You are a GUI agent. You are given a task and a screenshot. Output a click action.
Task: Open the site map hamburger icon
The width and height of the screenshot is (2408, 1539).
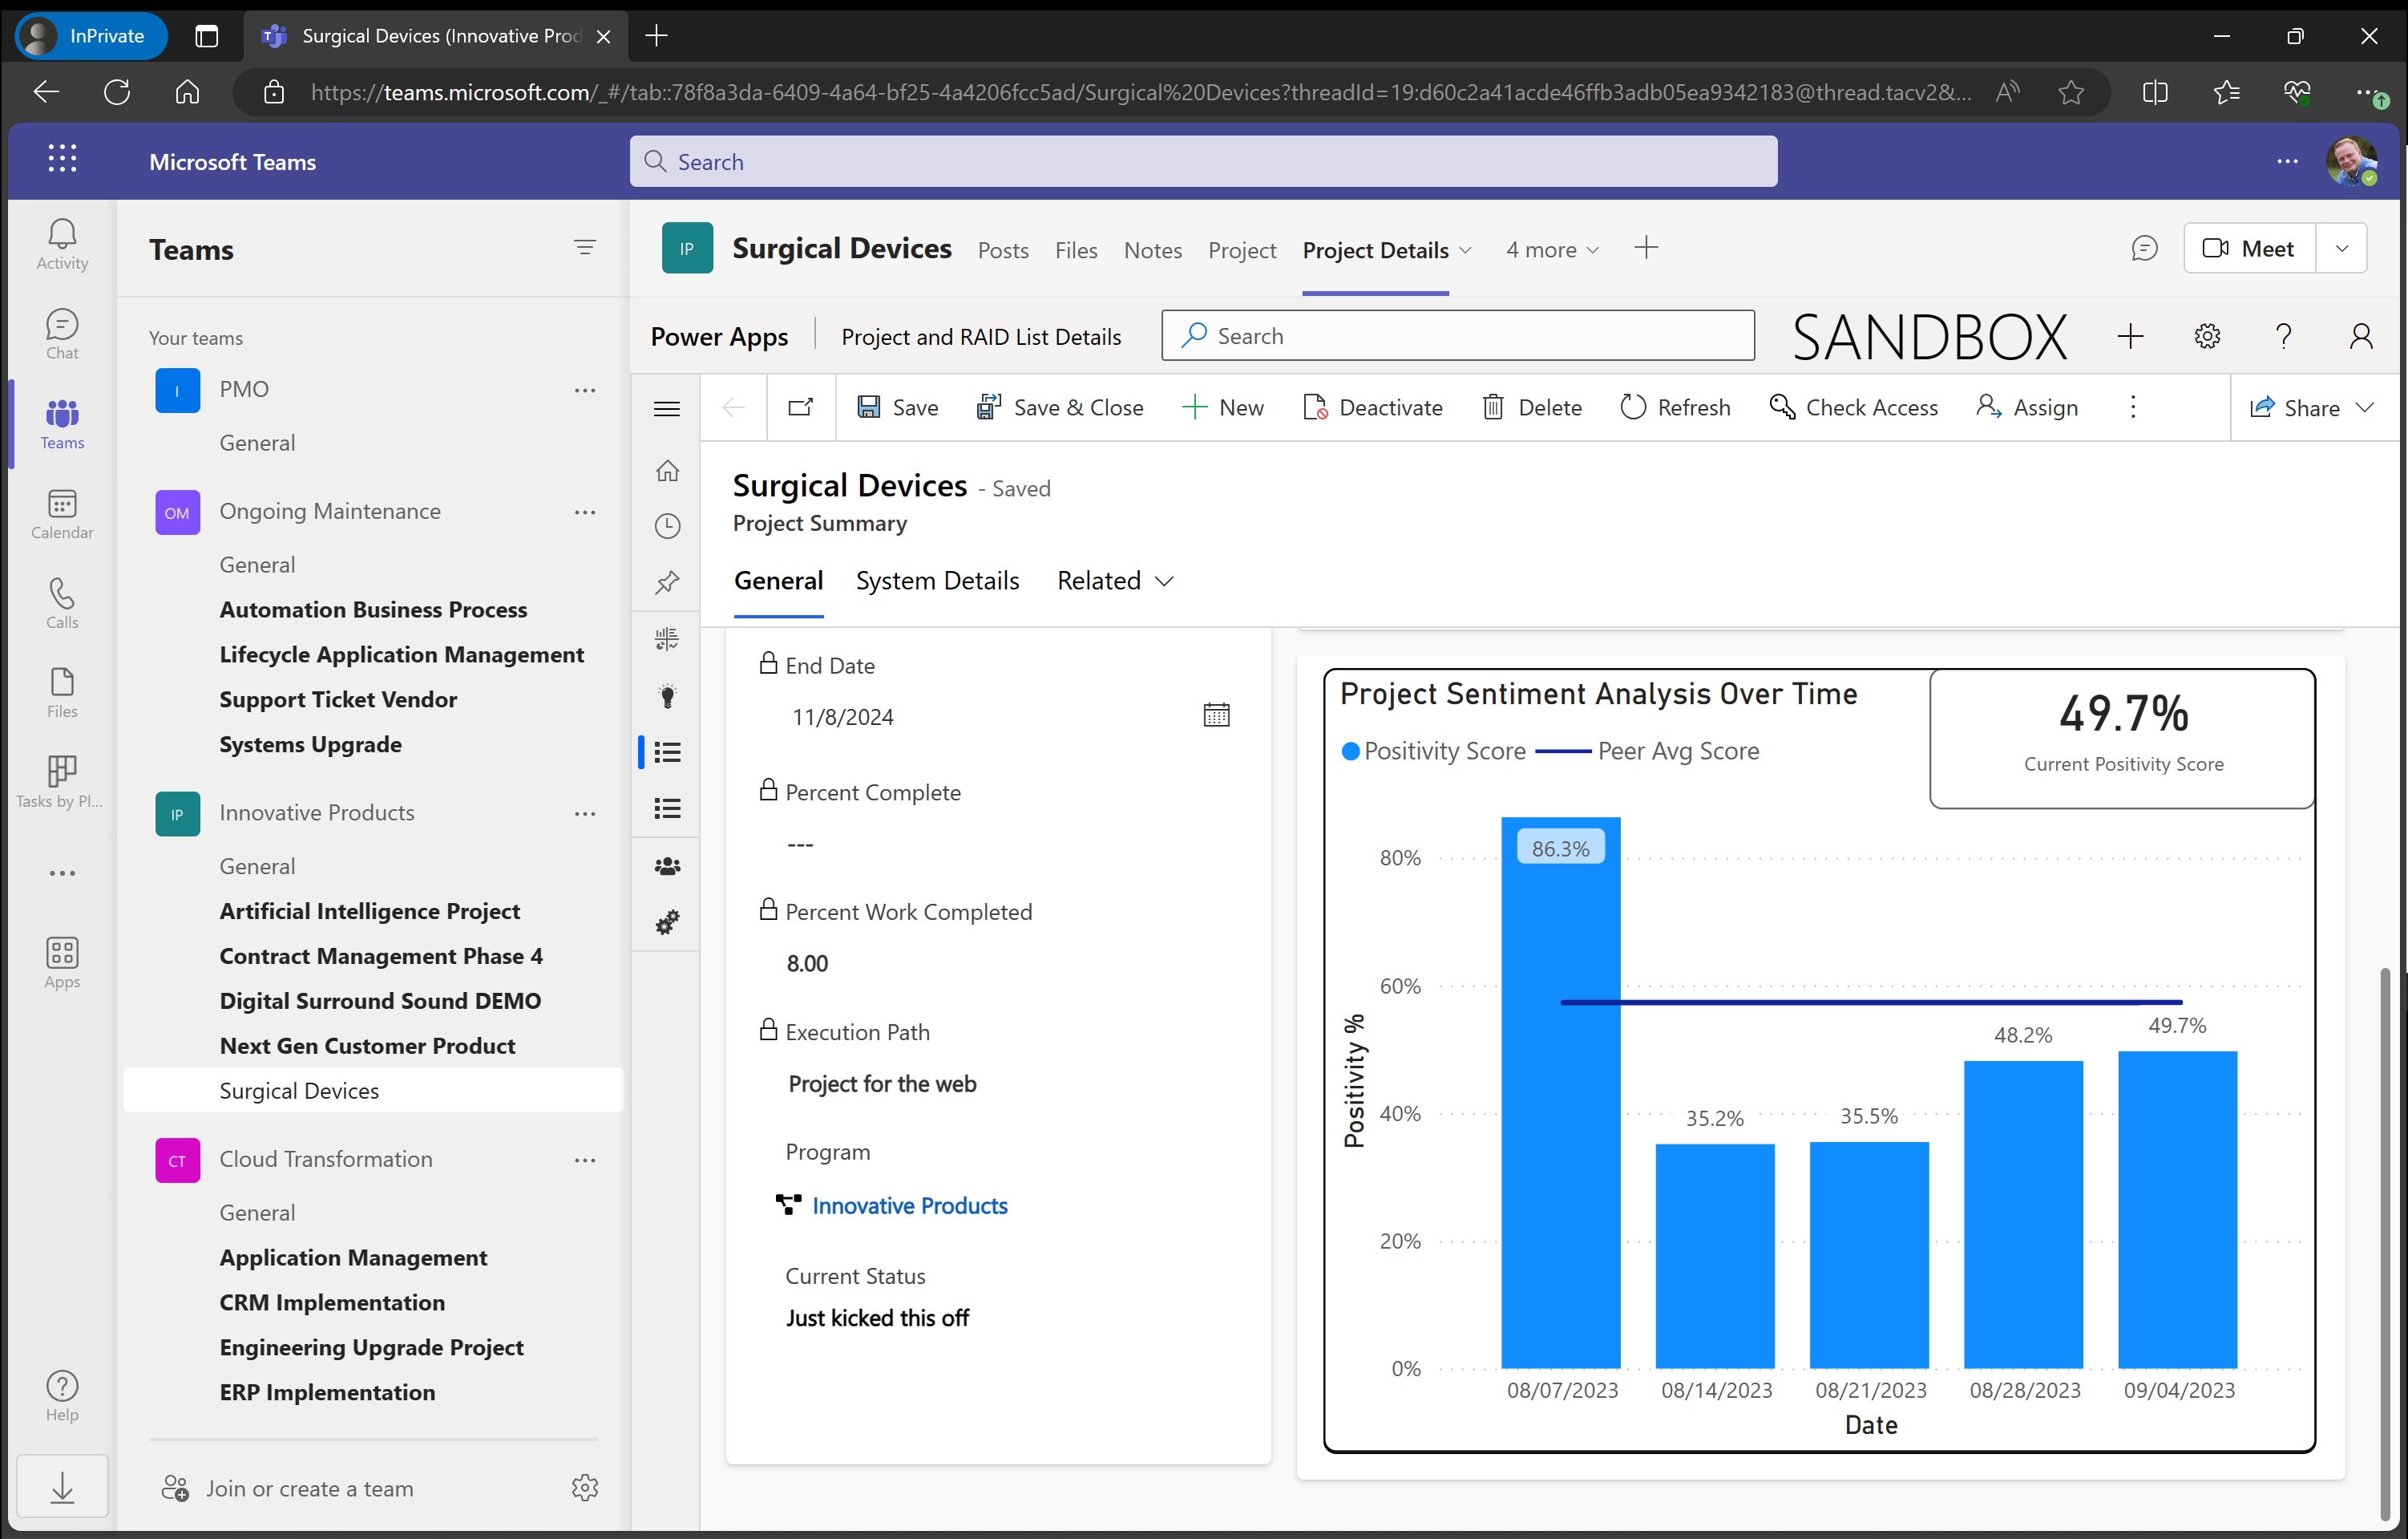tap(667, 408)
